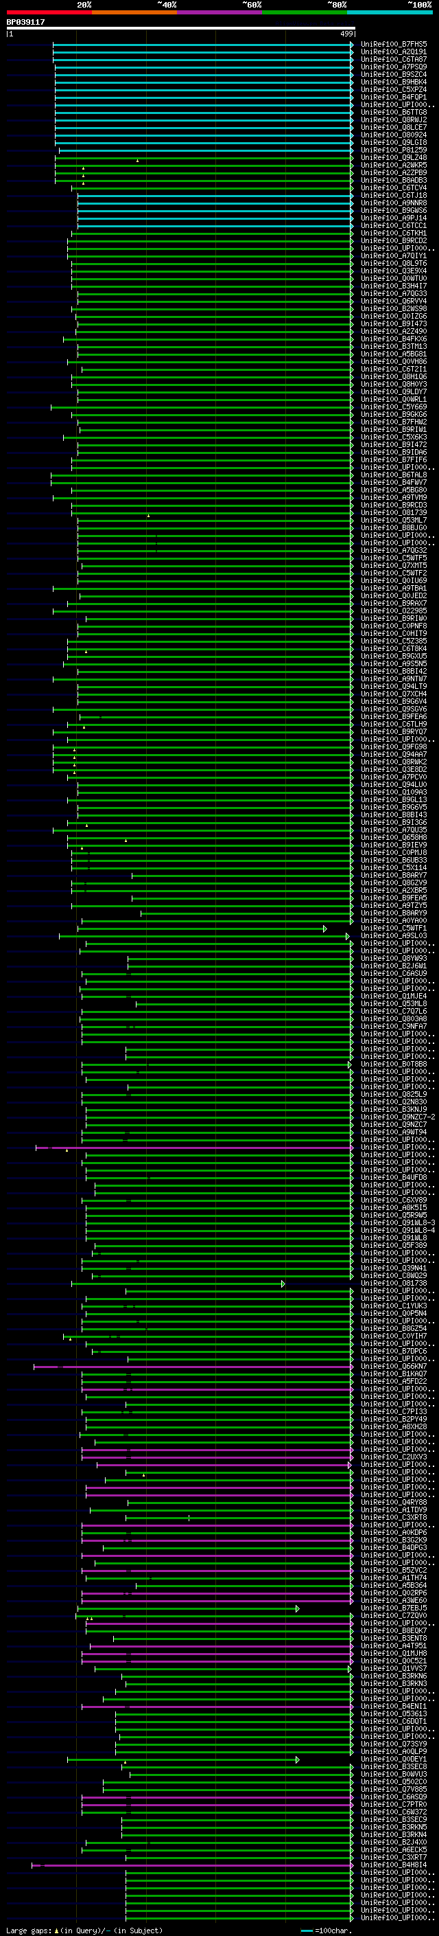Select the UniRef100_O22985 label
Screen dimensions: 439x1936
coord(394,611)
